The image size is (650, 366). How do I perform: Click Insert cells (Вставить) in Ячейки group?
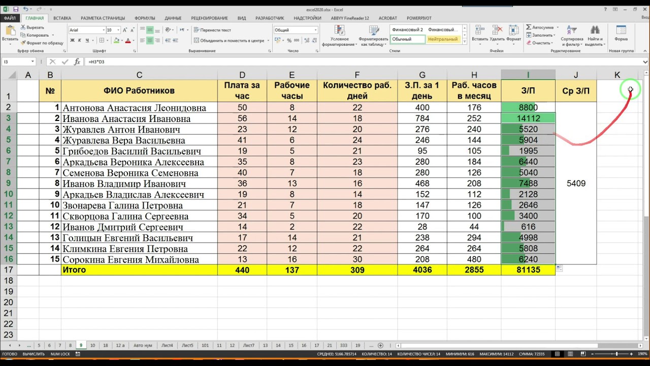480,34
